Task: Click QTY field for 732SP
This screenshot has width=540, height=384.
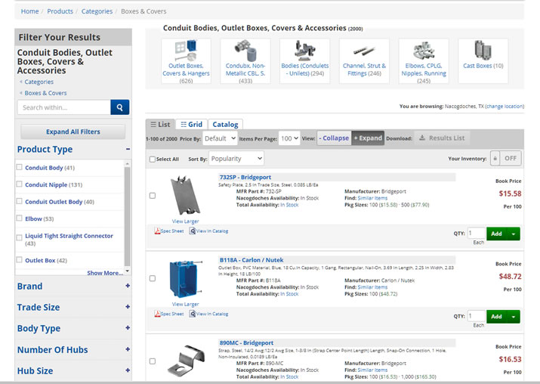Action: click(x=476, y=233)
